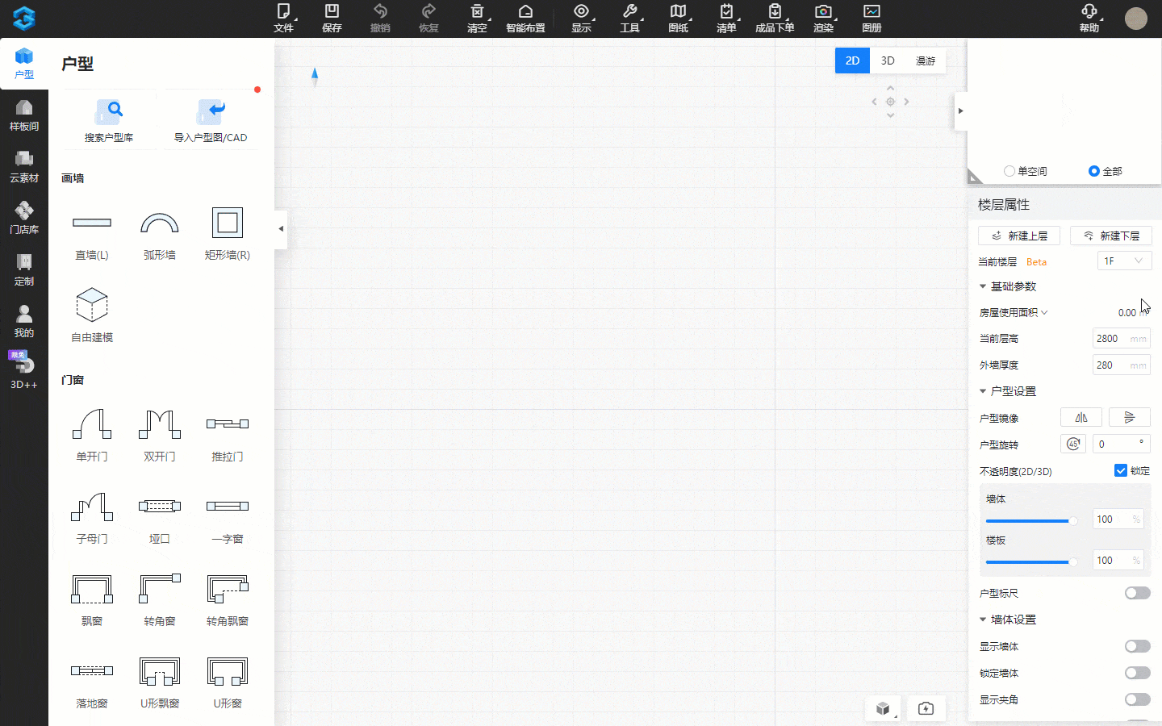The image size is (1162, 726).
Task: Open the 渲染 render menu
Action: pos(824,18)
